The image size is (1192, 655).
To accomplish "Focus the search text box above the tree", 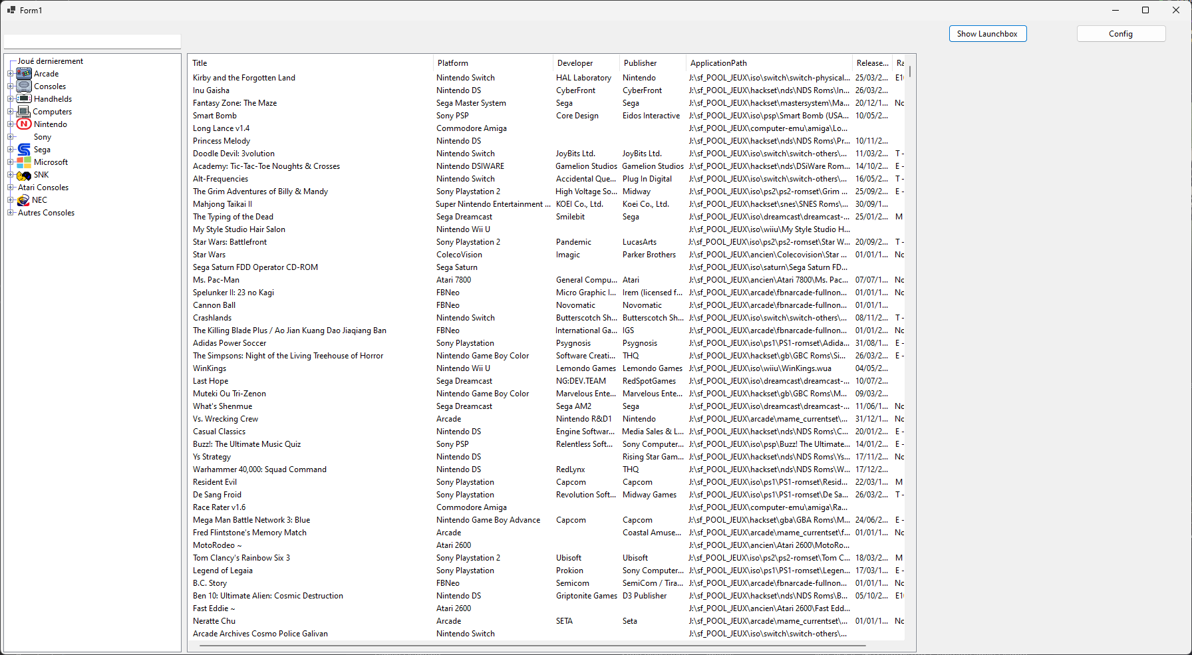I will (x=92, y=41).
